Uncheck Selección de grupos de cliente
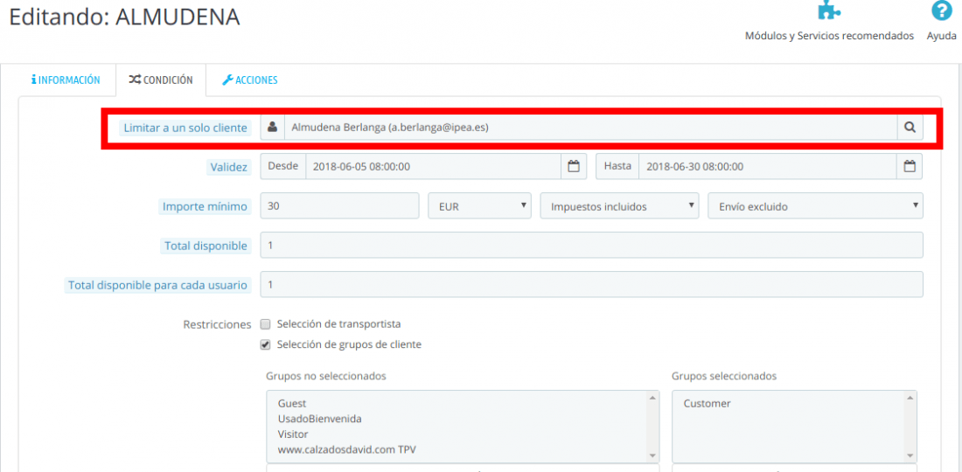The height and width of the screenshot is (472, 962). (265, 344)
